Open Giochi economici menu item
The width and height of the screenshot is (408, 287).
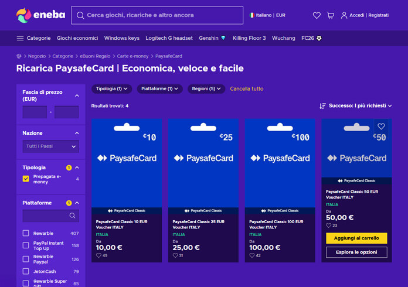coord(77,38)
